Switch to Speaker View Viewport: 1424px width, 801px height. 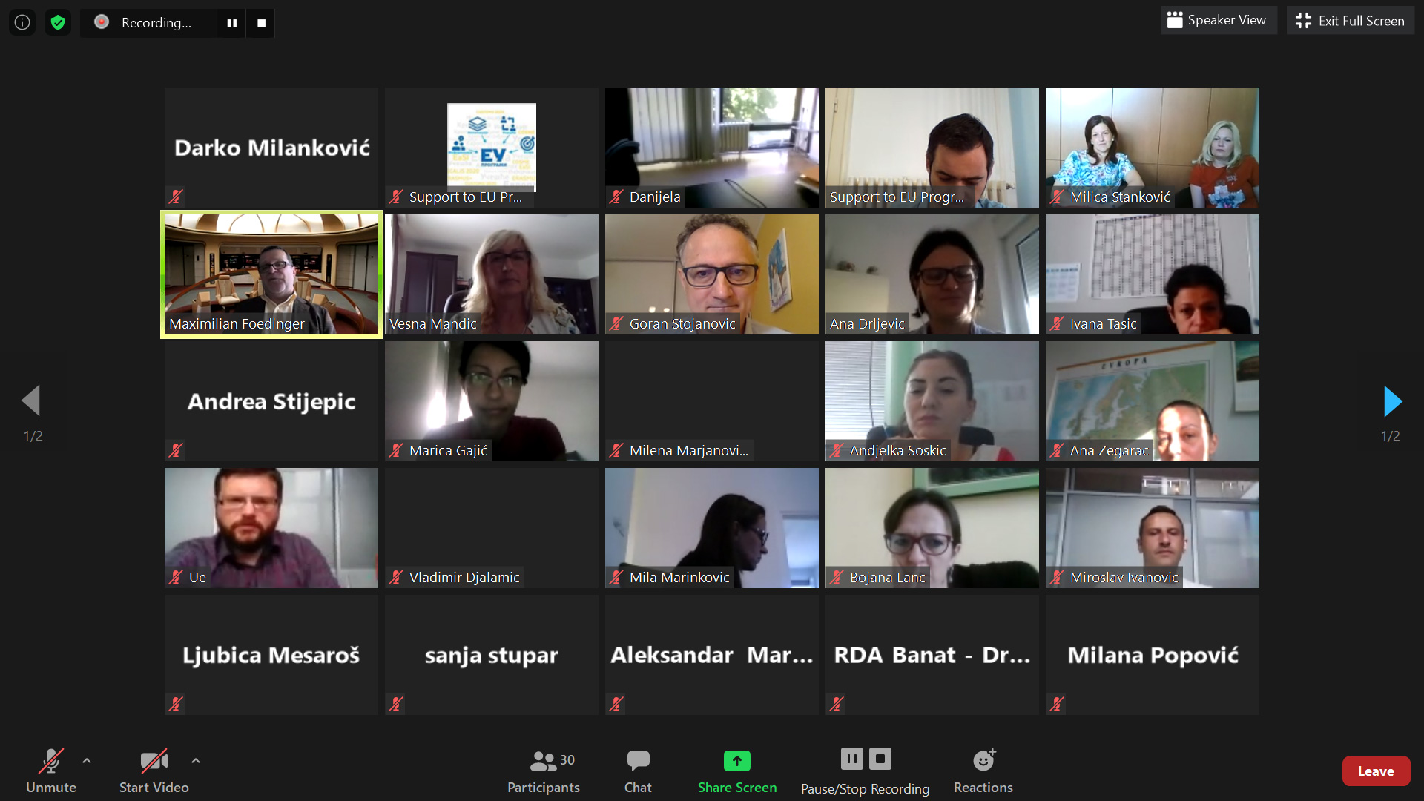1218,21
